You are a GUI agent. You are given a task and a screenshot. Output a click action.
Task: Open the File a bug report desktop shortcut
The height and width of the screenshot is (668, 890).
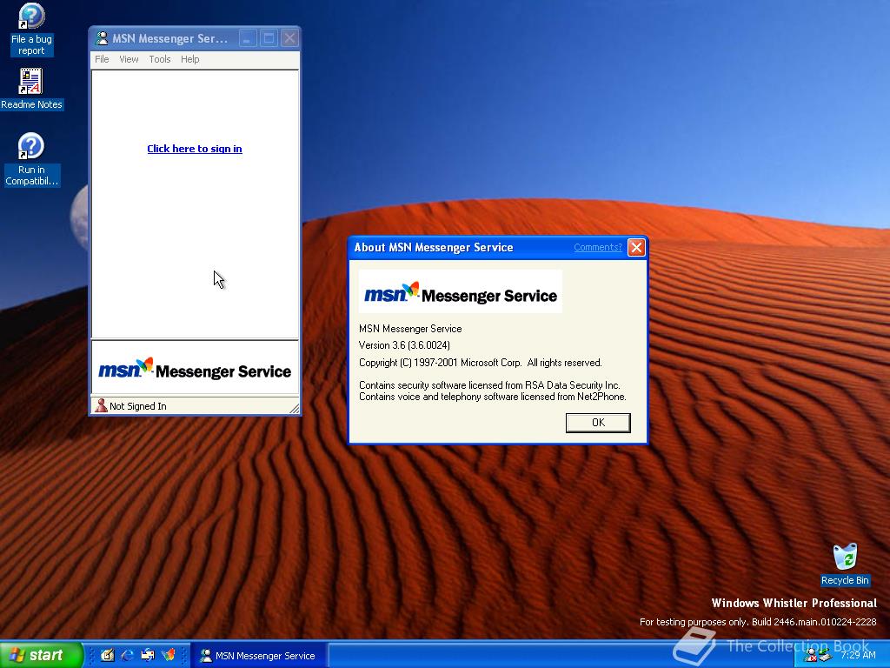(x=31, y=30)
